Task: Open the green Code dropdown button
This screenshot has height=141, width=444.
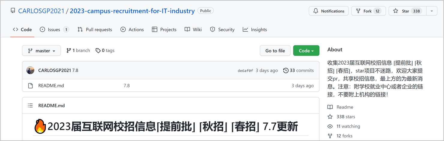Action: (x=306, y=51)
